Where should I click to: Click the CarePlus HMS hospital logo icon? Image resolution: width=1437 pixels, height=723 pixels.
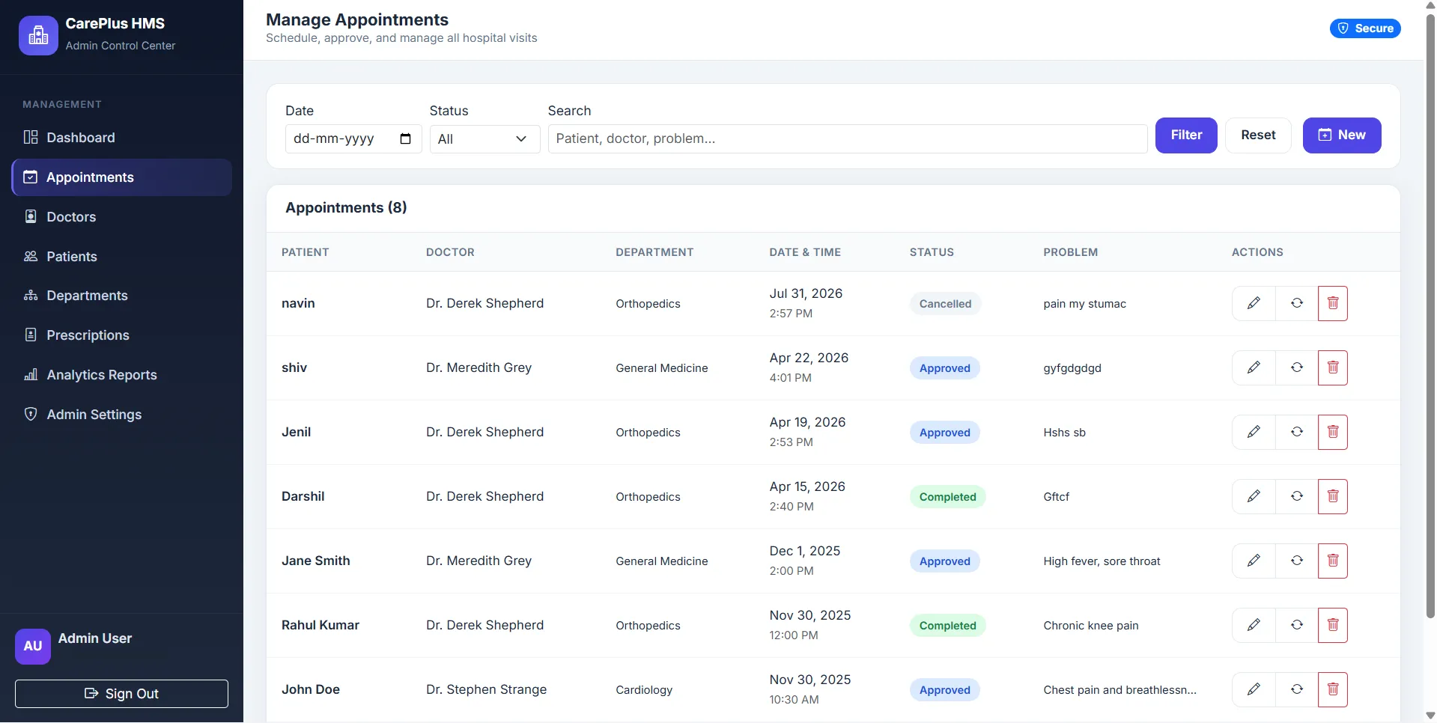click(38, 35)
